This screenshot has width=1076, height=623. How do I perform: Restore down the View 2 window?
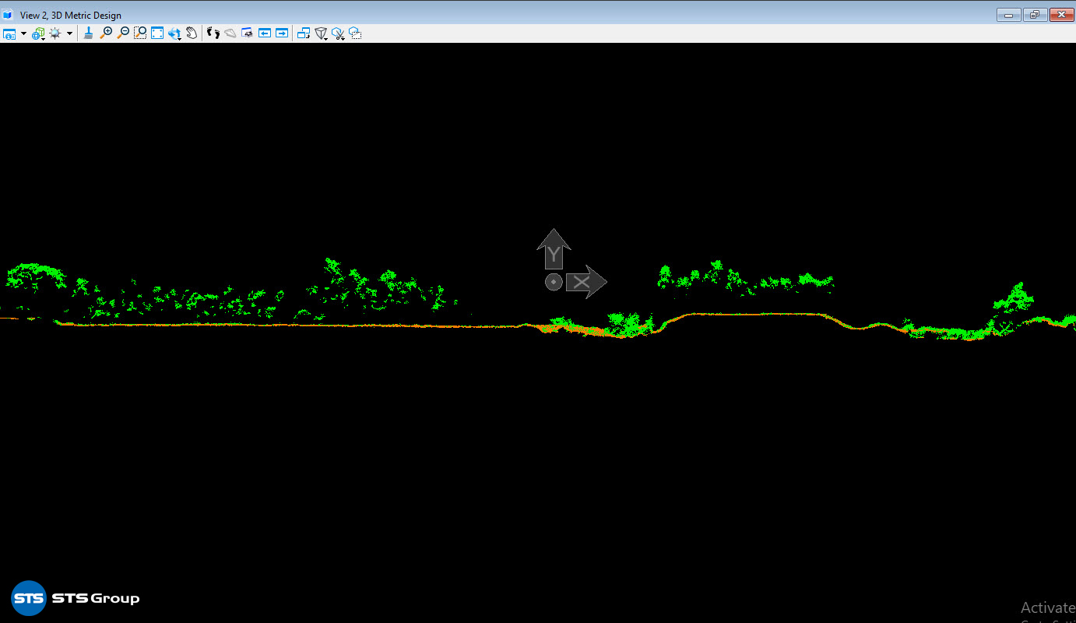point(1035,15)
